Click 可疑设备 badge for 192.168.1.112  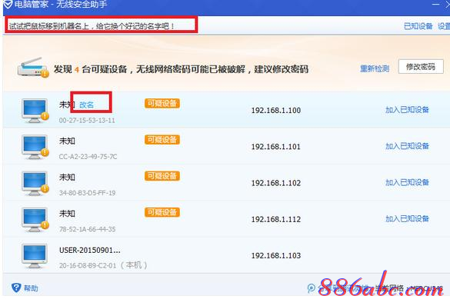click(x=162, y=212)
